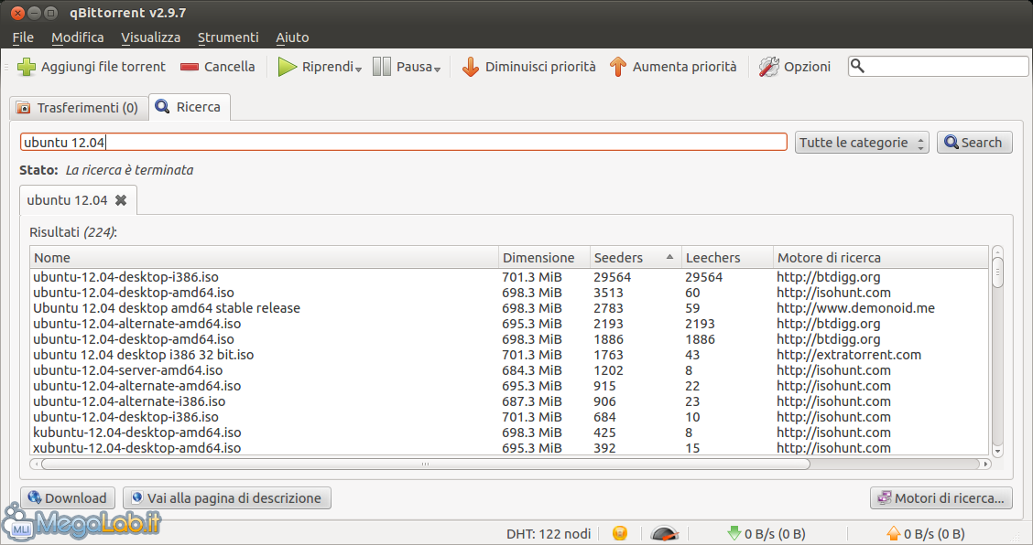Select the ubuntu-12.04-desktop-i386.iso row with 29564 seeders
The image size is (1033, 545).
pyautogui.click(x=509, y=277)
